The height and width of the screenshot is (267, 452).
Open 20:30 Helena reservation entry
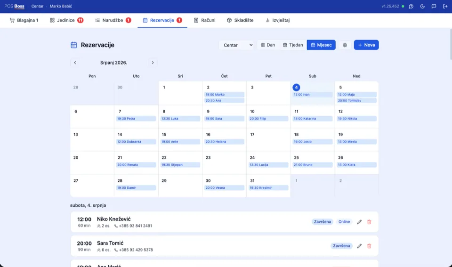click(x=224, y=142)
